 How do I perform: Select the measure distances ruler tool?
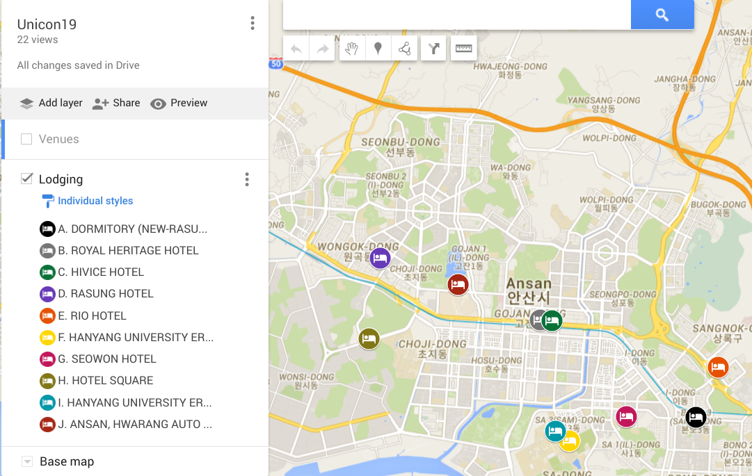(463, 49)
